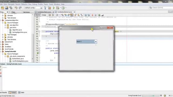
Task: Click the Clean and Build icon
Action: (49, 8)
